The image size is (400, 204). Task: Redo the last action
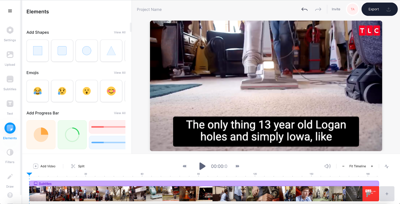[318, 9]
